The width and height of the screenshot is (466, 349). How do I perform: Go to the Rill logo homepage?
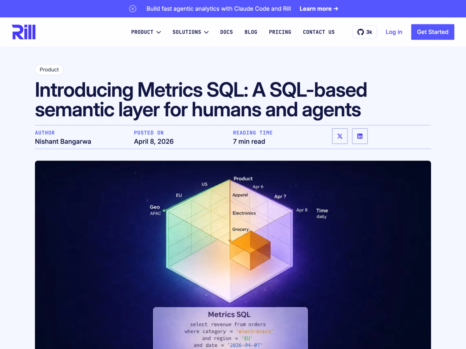pyautogui.click(x=24, y=32)
